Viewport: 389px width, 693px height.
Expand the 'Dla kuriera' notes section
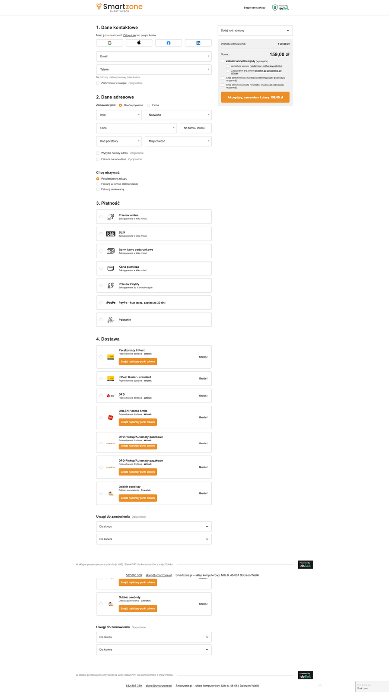click(x=154, y=539)
